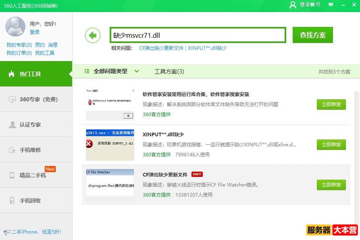Click the phone icon beside 精品二手机

click(12, 175)
